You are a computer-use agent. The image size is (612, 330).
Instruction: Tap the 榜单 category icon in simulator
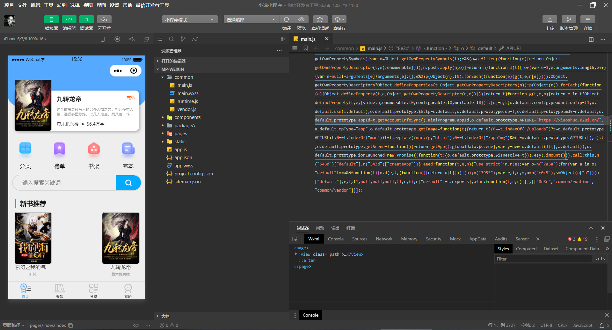pyautogui.click(x=60, y=149)
